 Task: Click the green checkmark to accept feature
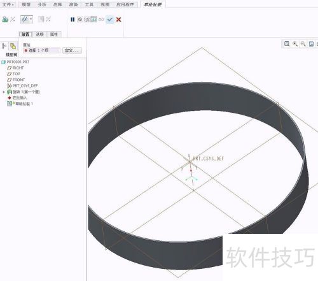coord(110,20)
